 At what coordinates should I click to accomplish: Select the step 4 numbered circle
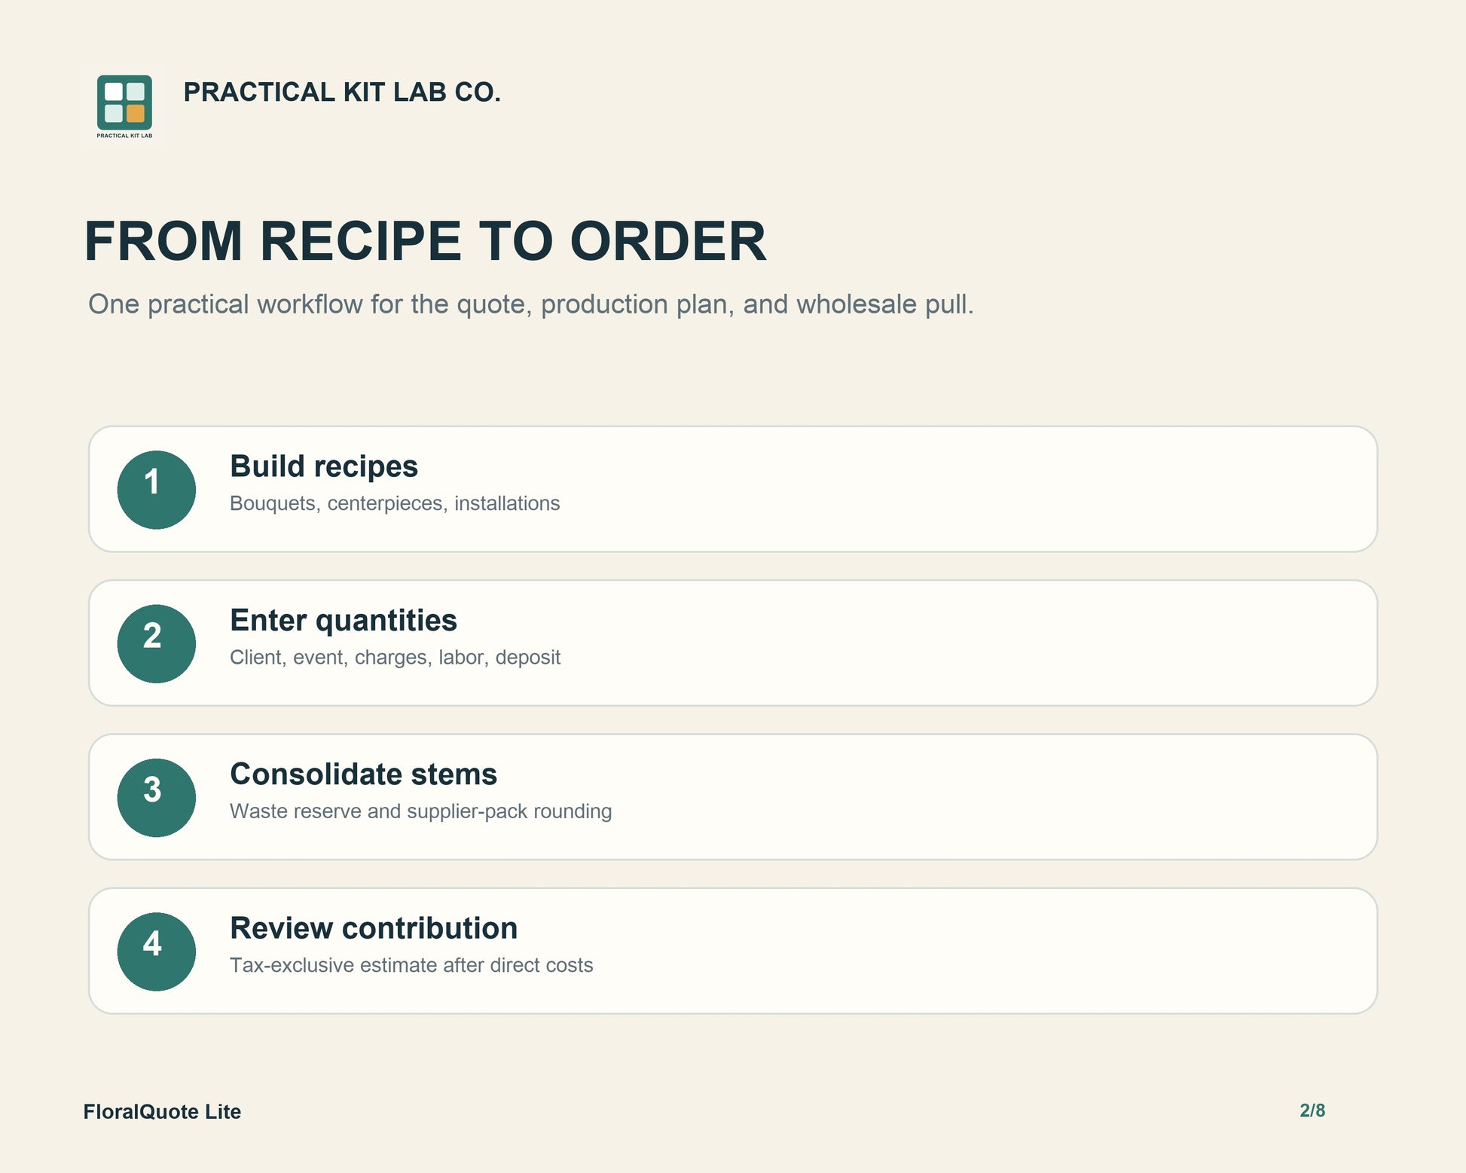tap(157, 952)
